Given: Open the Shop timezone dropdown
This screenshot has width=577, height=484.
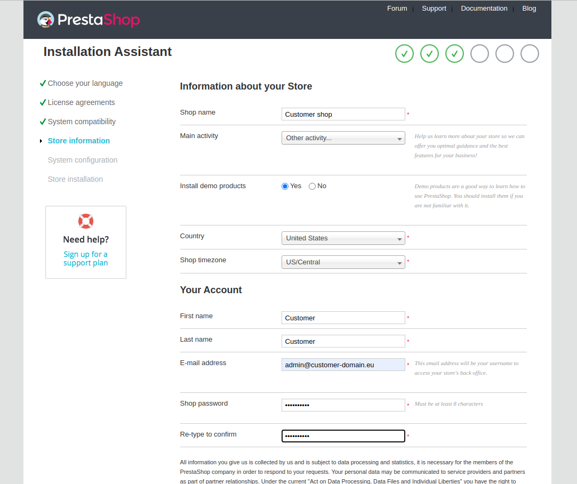Looking at the screenshot, I should [x=343, y=262].
